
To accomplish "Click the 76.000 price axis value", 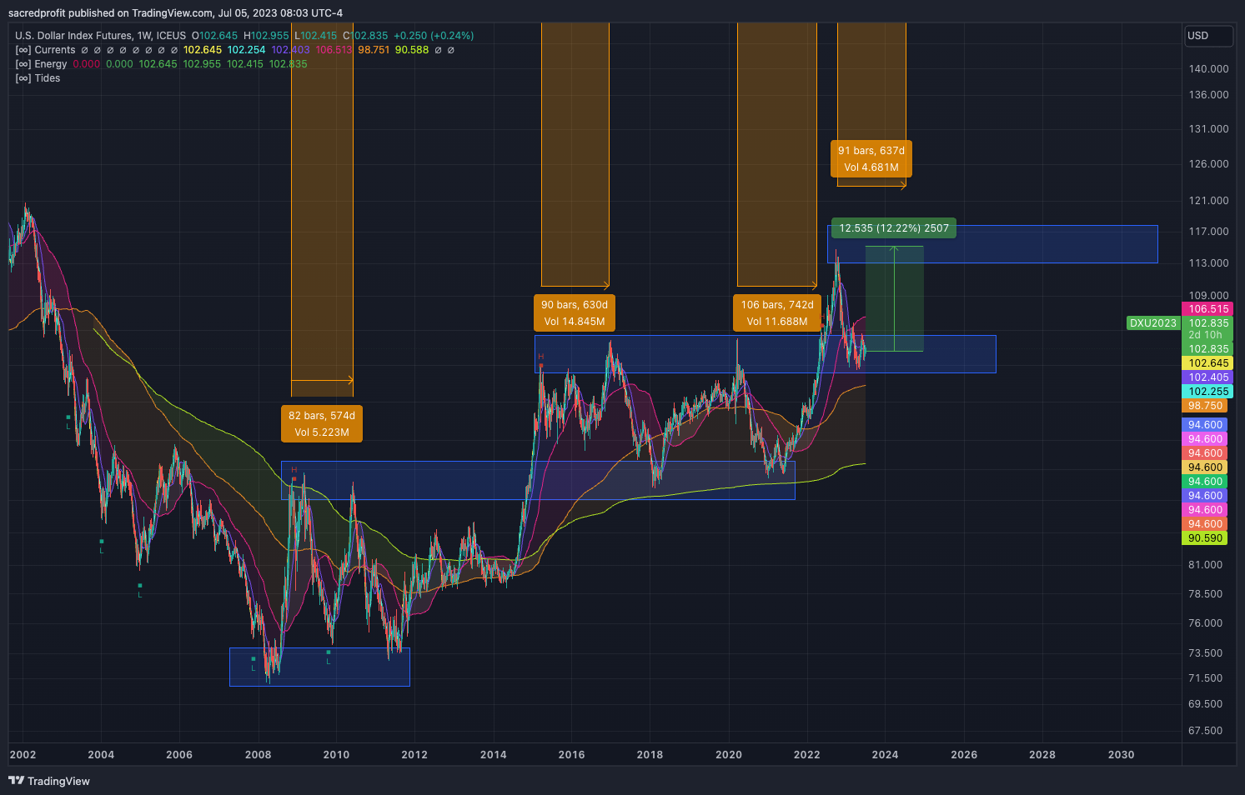I will point(1206,623).
